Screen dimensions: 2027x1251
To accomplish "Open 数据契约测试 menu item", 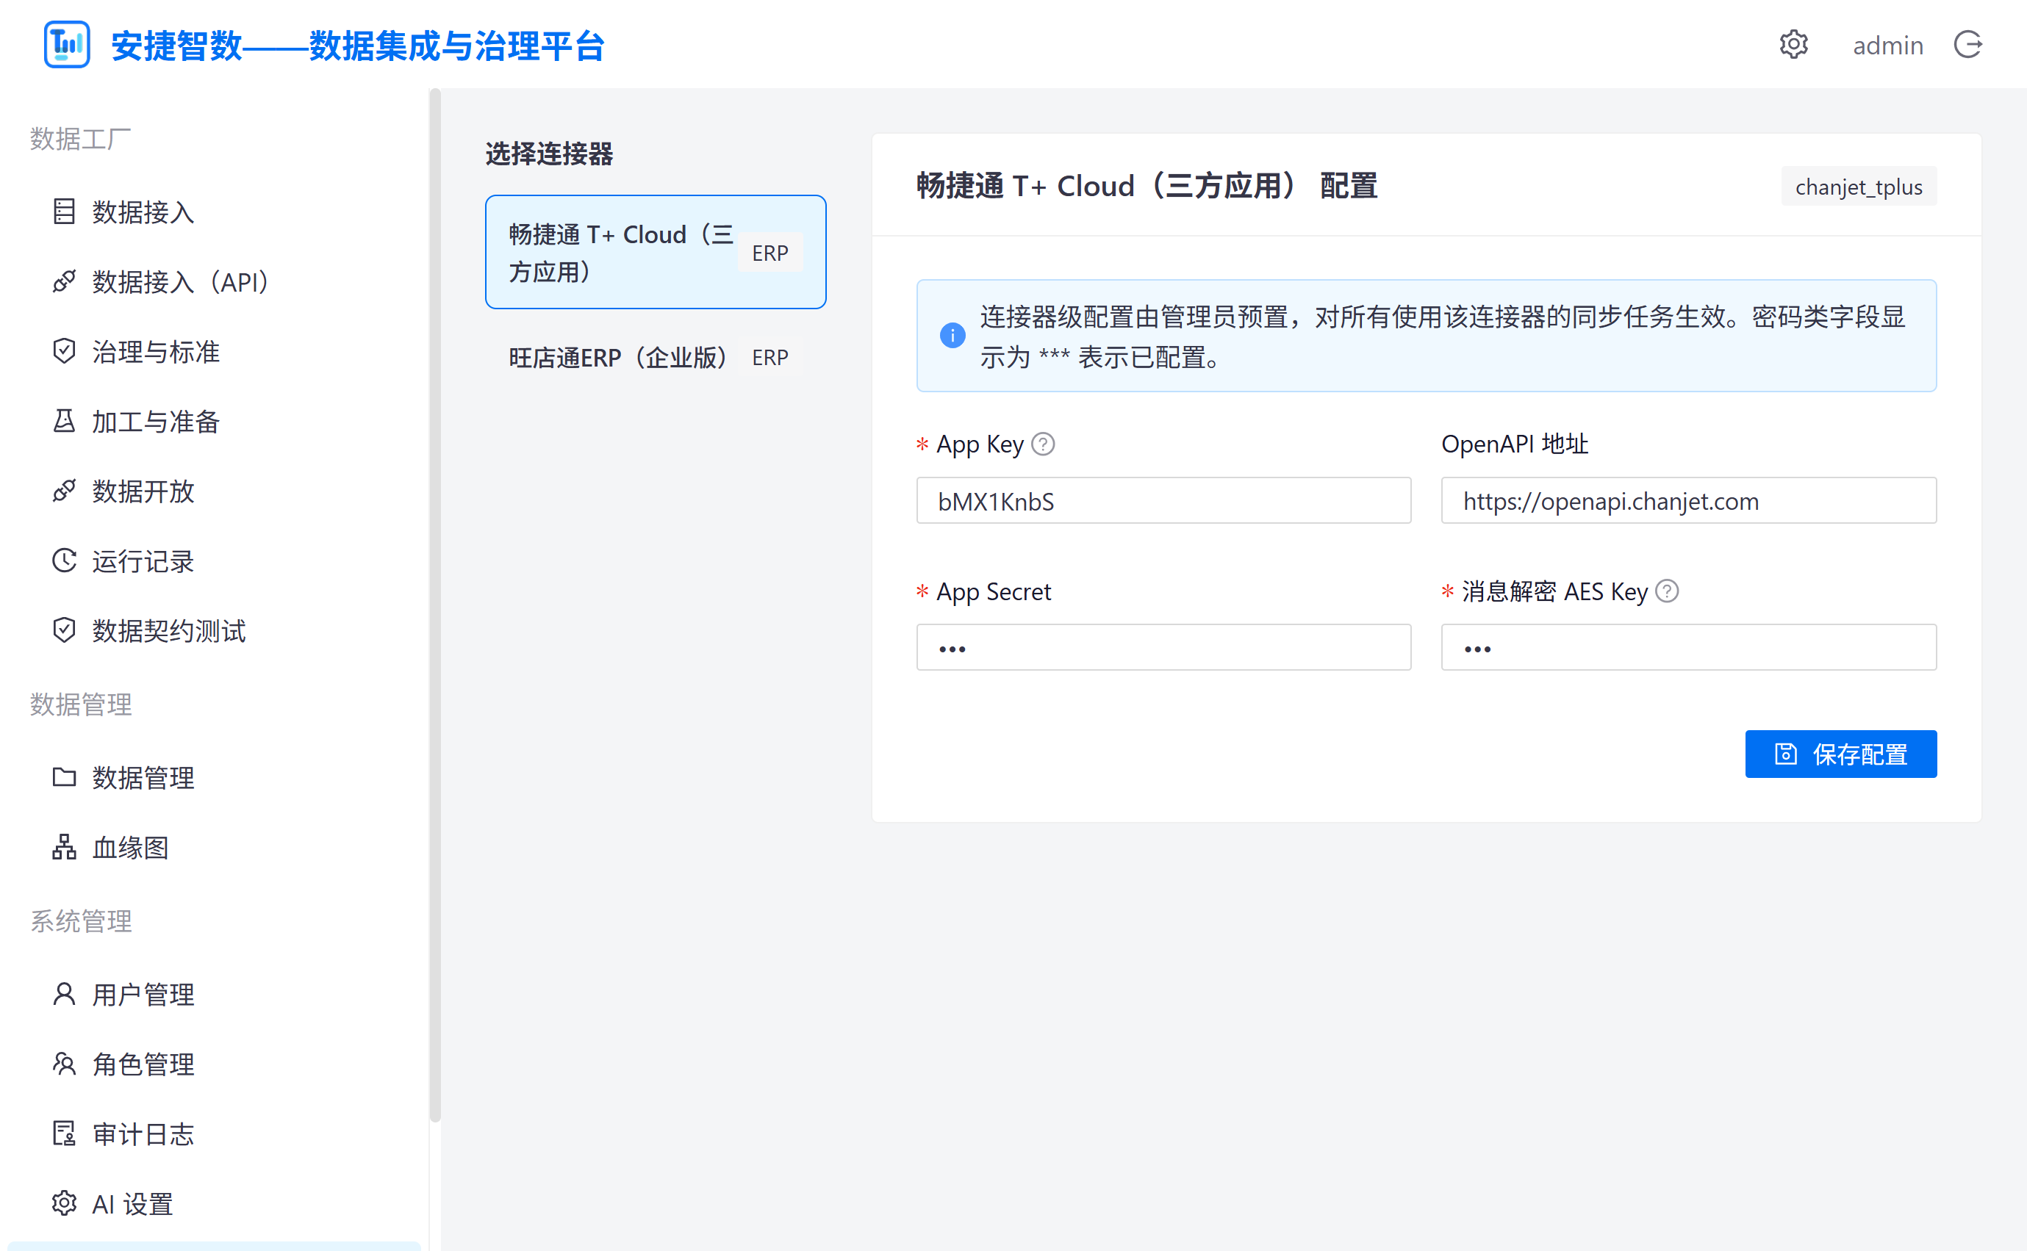I will click(215, 630).
